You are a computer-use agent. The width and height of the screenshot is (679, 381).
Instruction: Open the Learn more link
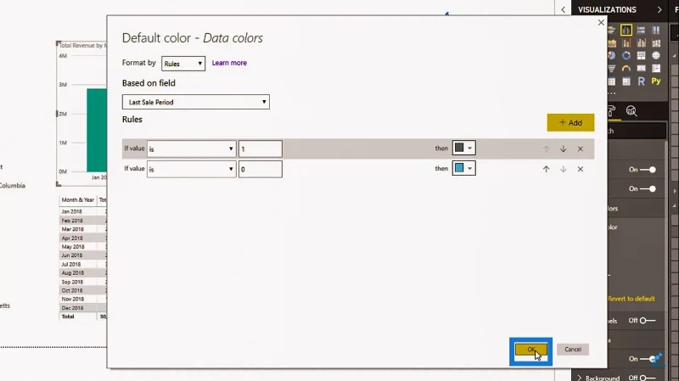[229, 63]
